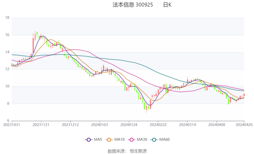Click the 20240426 end date label

point(244,124)
